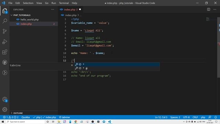Open the Extensions view
Image resolution: width=220 pixels, height=124 pixels.
[x=4, y=52]
